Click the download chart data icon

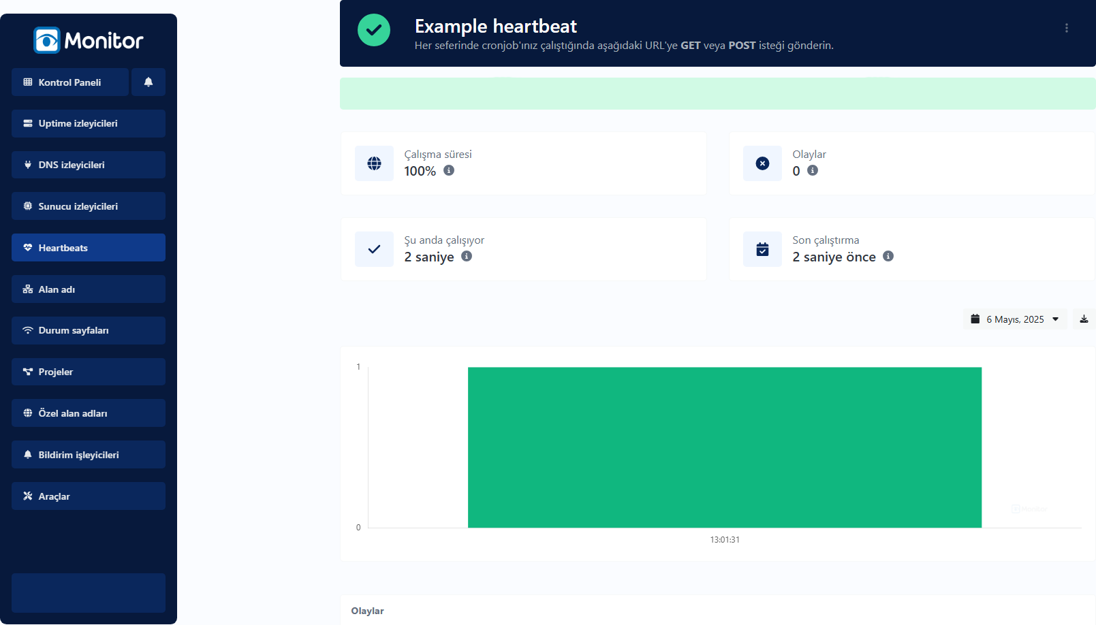click(1084, 319)
